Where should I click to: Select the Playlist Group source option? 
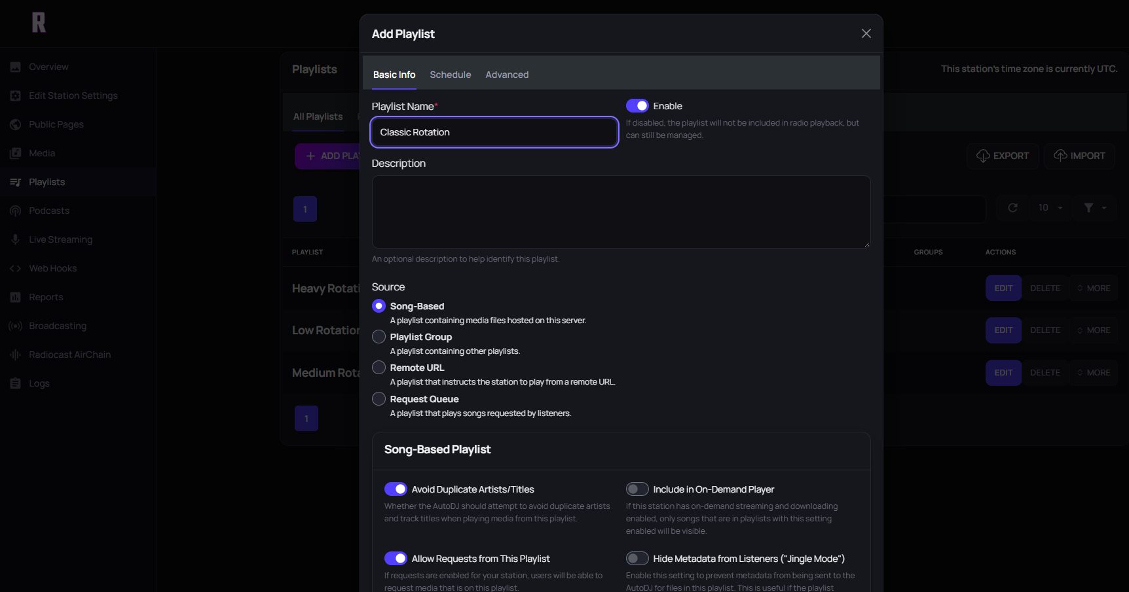(x=379, y=337)
